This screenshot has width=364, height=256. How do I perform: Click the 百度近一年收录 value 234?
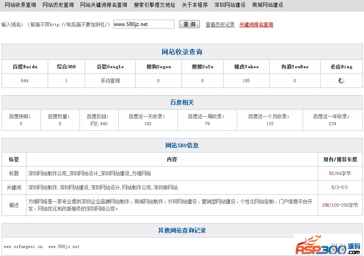coord(332,124)
